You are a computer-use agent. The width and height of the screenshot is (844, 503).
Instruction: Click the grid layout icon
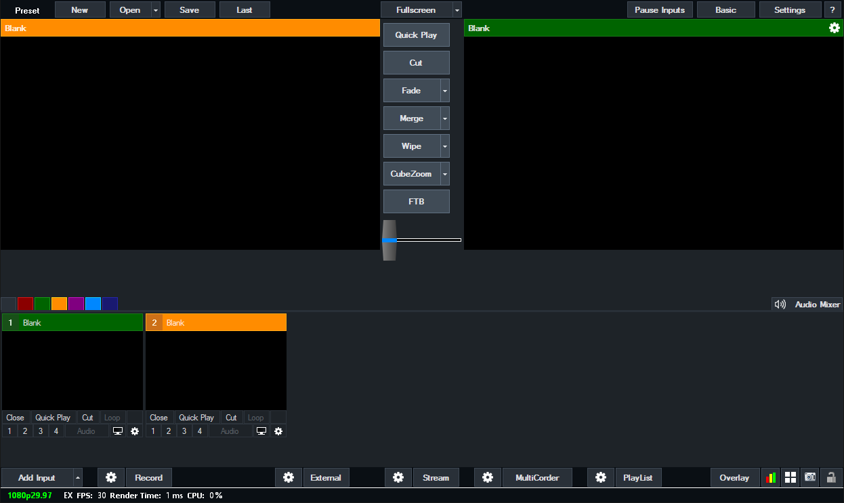790,477
